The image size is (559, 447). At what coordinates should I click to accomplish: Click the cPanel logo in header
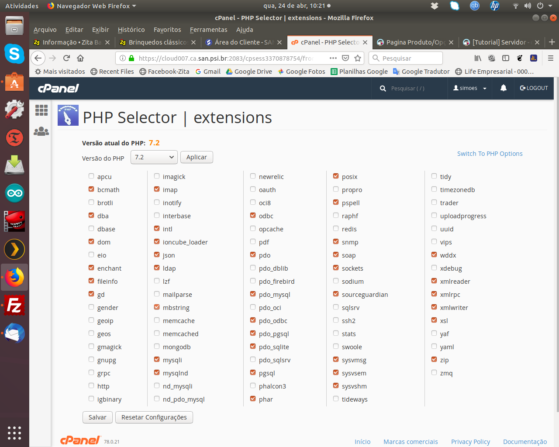pyautogui.click(x=59, y=88)
